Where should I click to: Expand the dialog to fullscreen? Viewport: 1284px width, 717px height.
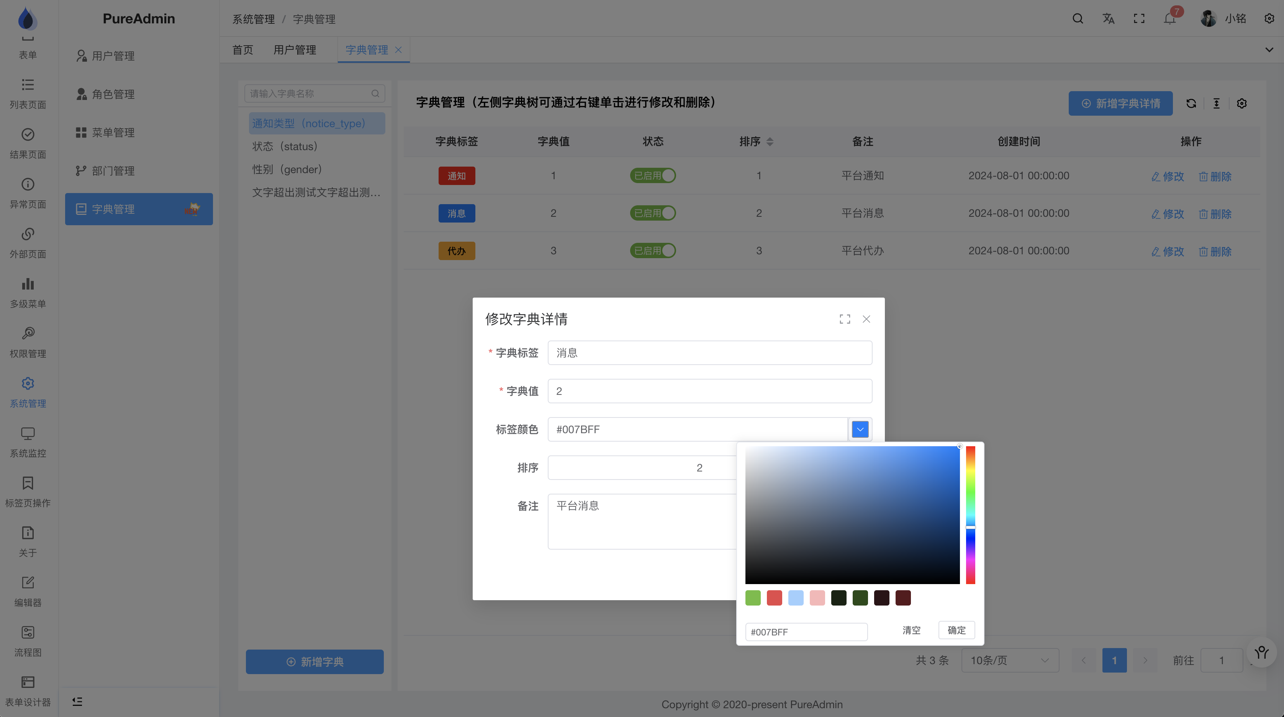click(x=844, y=319)
